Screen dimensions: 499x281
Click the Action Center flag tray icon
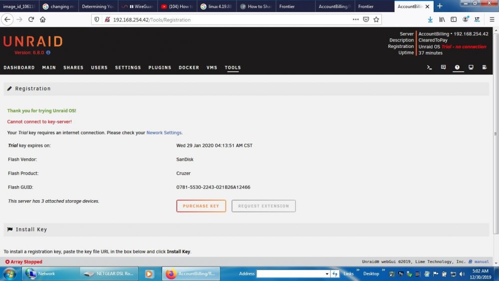(x=436, y=274)
